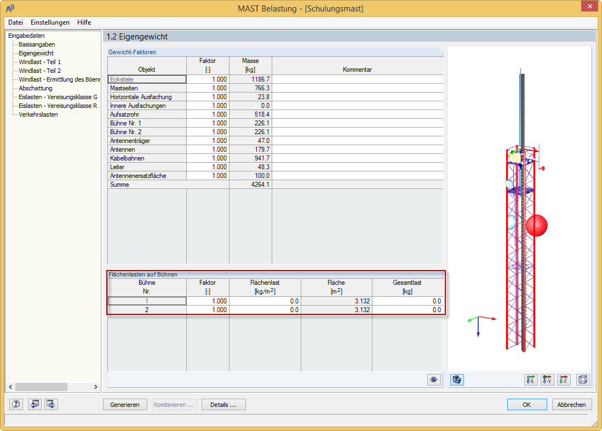Click the Masse [kg] column header

[250, 66]
